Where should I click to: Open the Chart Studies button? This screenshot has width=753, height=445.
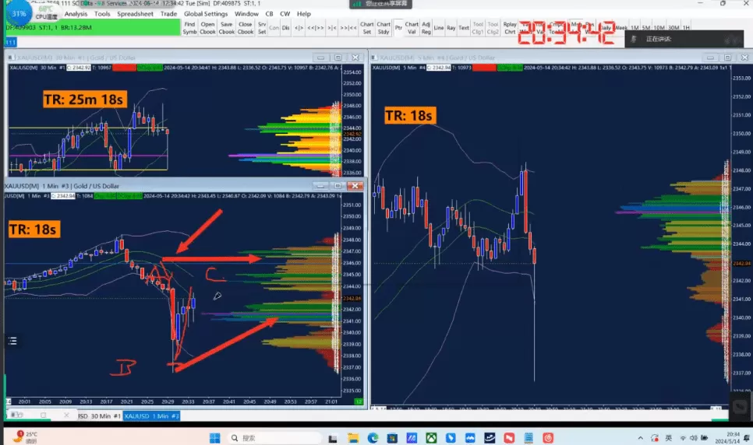click(x=384, y=28)
